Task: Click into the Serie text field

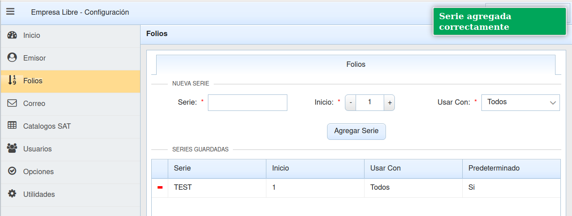Action: [247, 102]
